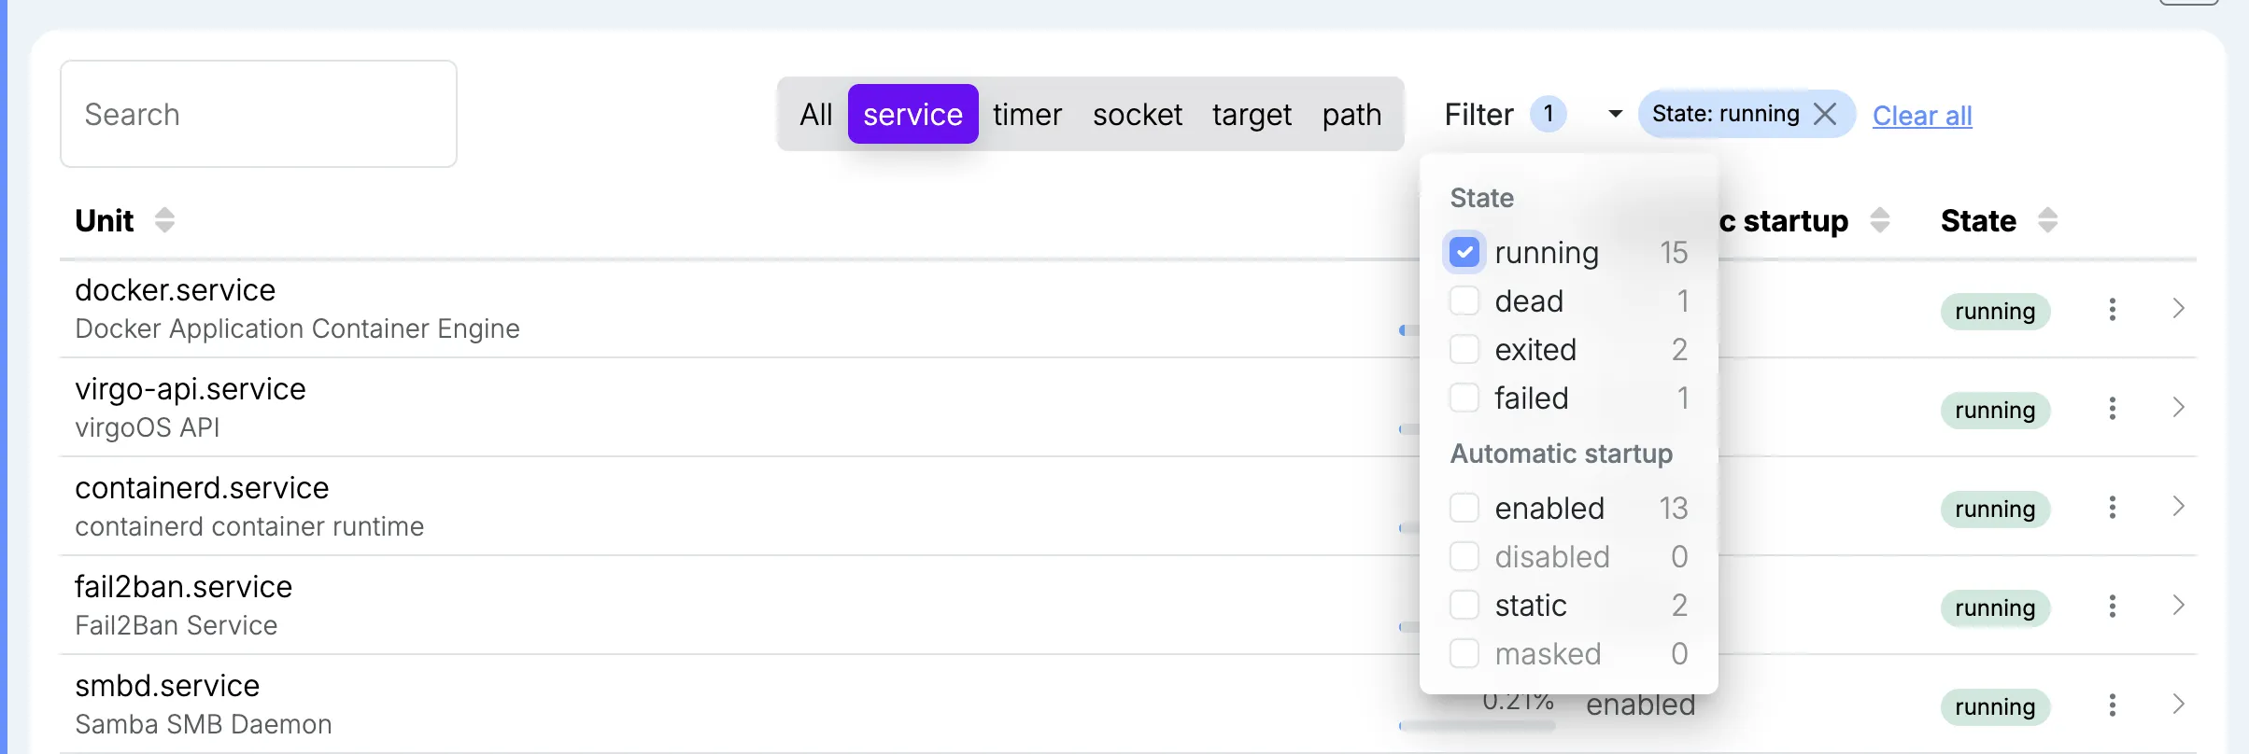Remove the State: running filter chip

[1825, 114]
